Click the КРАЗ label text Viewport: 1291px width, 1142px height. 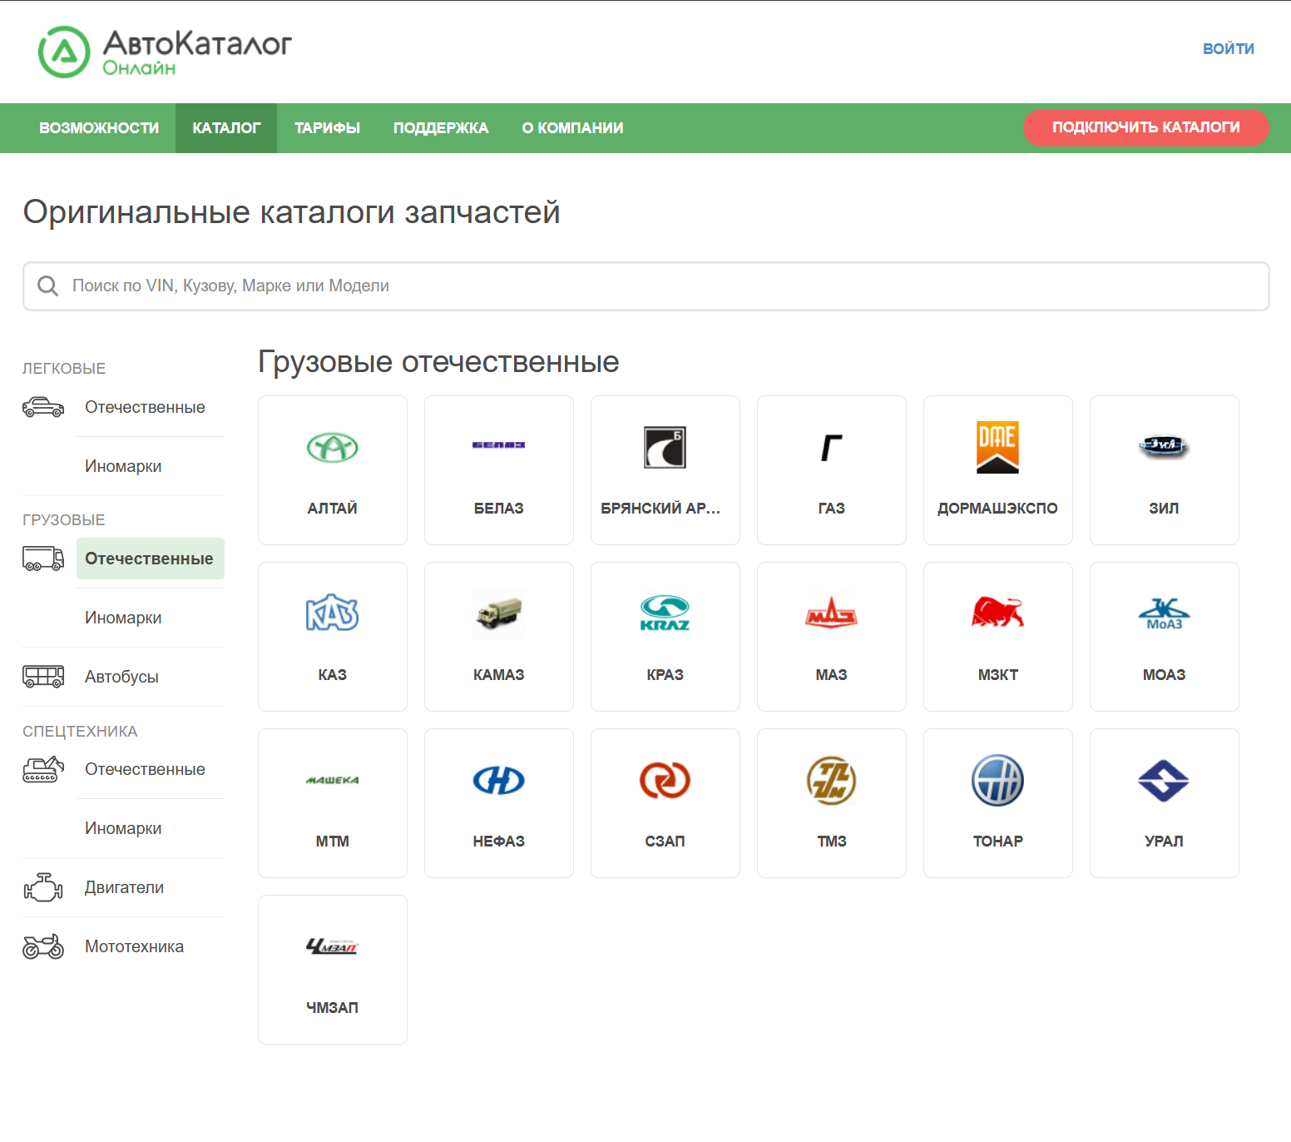tap(665, 675)
